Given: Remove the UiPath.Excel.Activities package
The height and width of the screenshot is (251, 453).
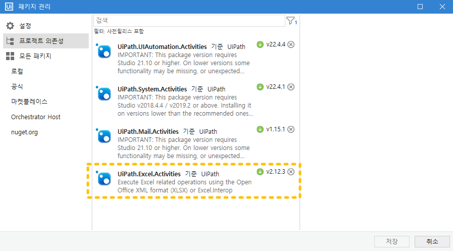Looking at the screenshot, I should 291,172.
